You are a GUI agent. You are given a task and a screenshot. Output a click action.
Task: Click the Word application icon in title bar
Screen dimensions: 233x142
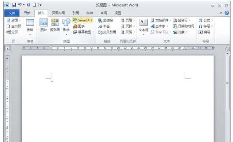pyautogui.click(x=7, y=5)
